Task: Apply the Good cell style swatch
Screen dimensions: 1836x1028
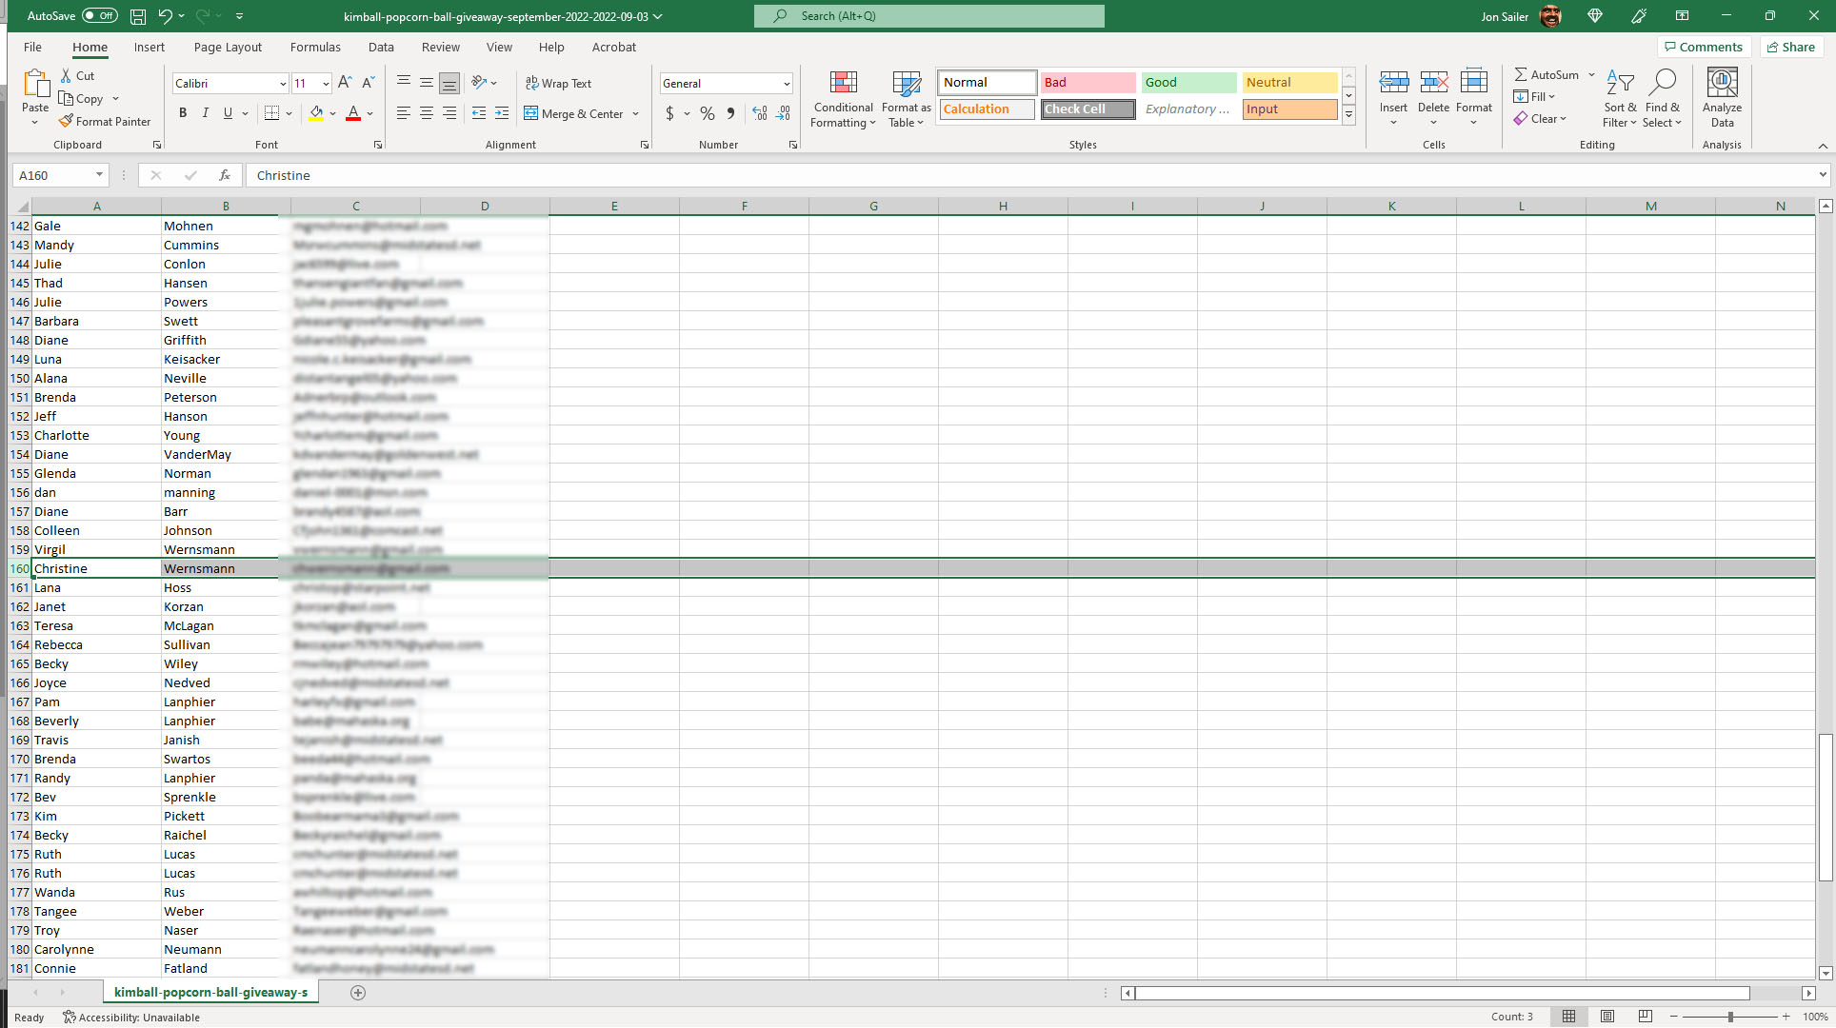Action: point(1187,83)
